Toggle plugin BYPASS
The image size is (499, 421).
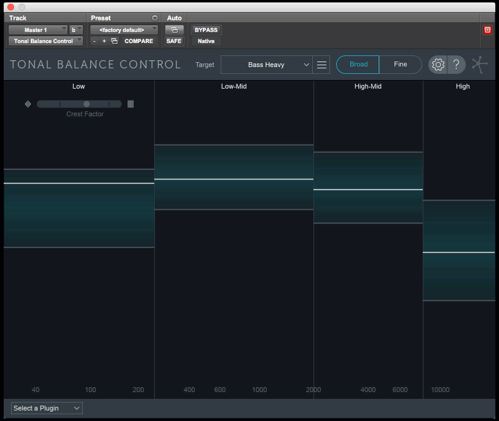point(206,30)
